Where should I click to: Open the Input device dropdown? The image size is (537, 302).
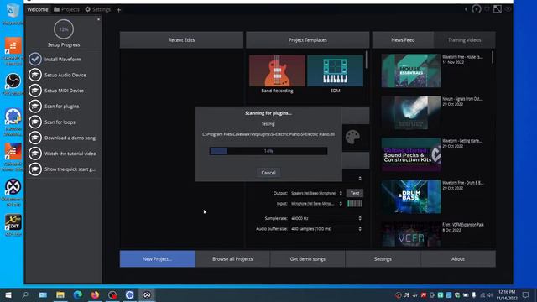click(x=316, y=204)
